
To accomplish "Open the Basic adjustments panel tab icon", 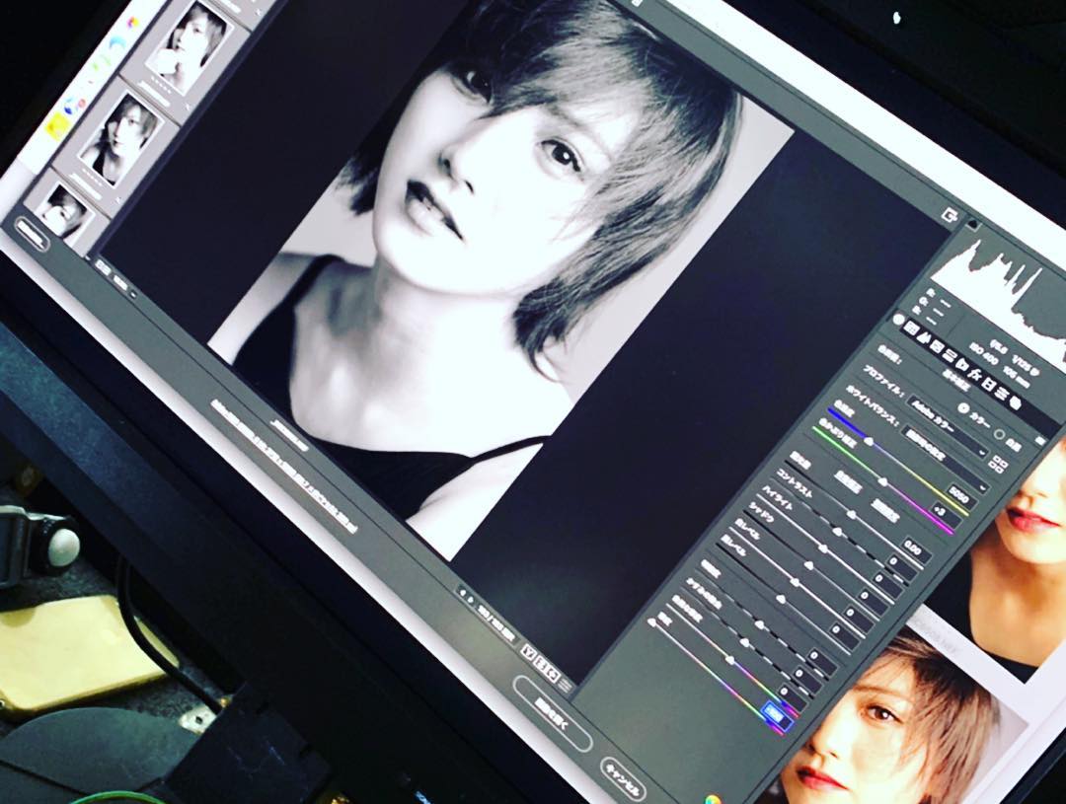I will (910, 327).
